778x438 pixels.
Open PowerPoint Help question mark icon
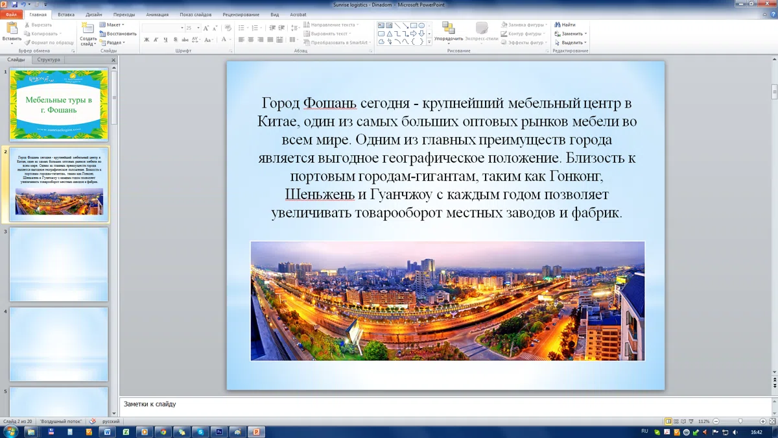[x=772, y=14]
